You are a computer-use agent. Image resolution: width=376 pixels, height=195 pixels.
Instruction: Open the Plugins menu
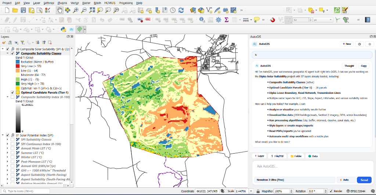62,3
